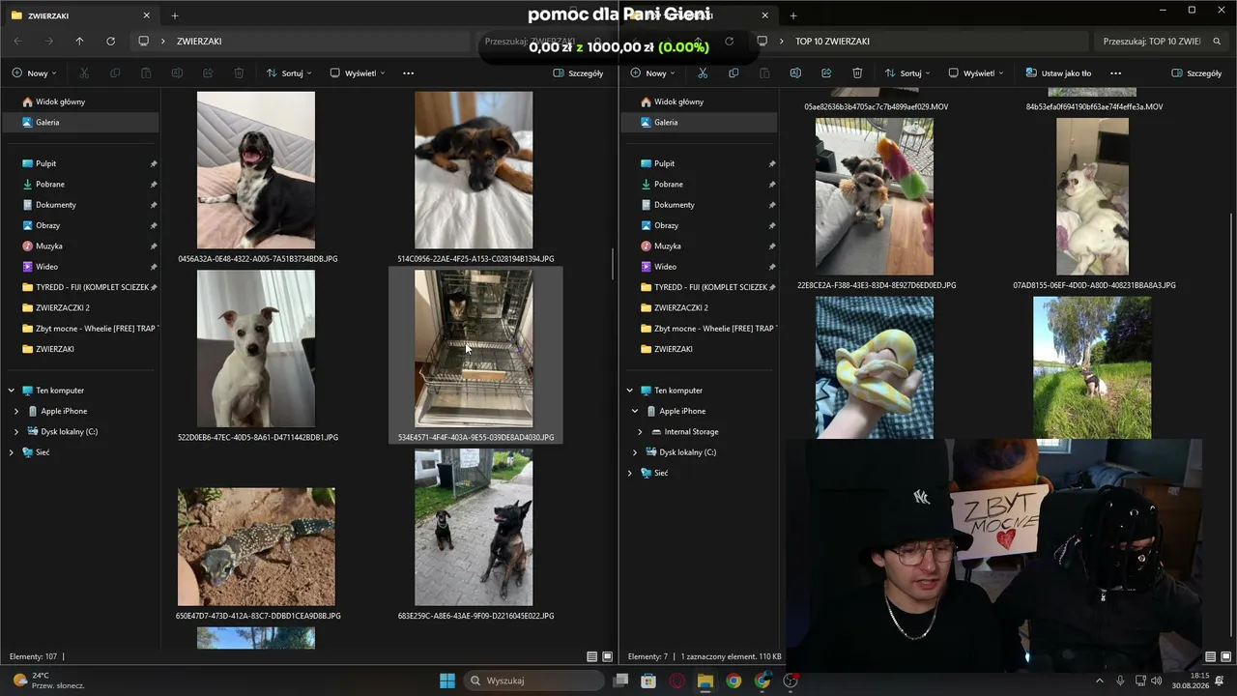Select gecko photo 650E47D7 thumbnail
Screen dimensions: 1237x696
pyautogui.click(x=256, y=546)
